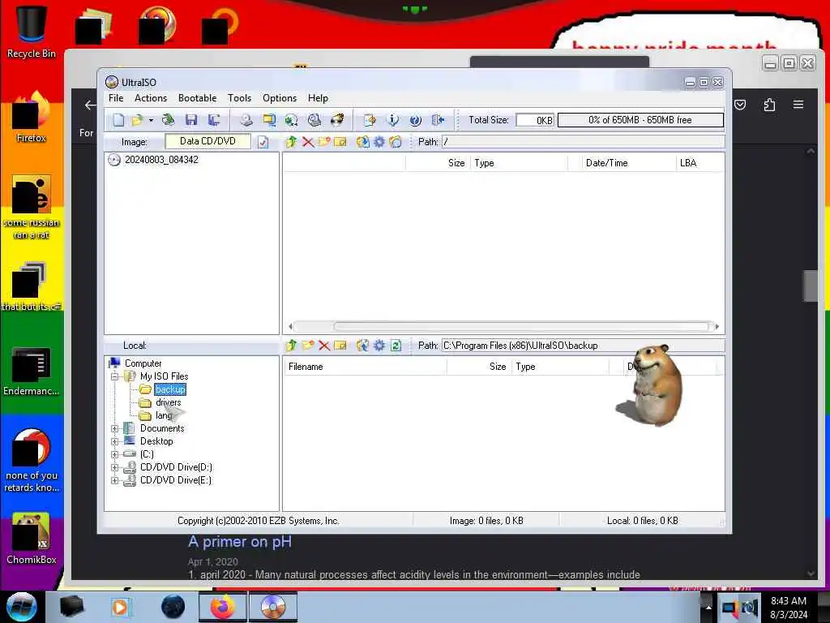Open the Actions menu
Screen dimensions: 830x623
point(150,98)
